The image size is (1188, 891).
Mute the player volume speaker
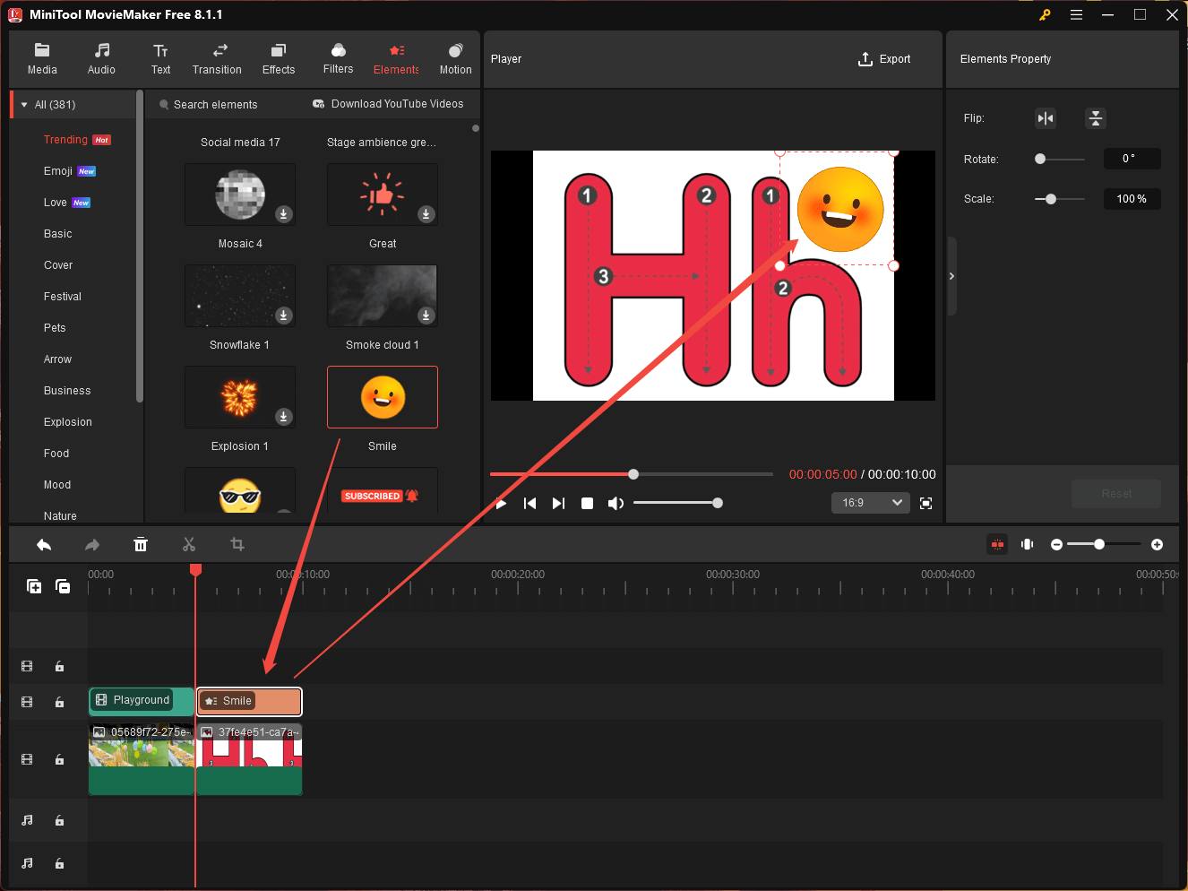coord(616,503)
